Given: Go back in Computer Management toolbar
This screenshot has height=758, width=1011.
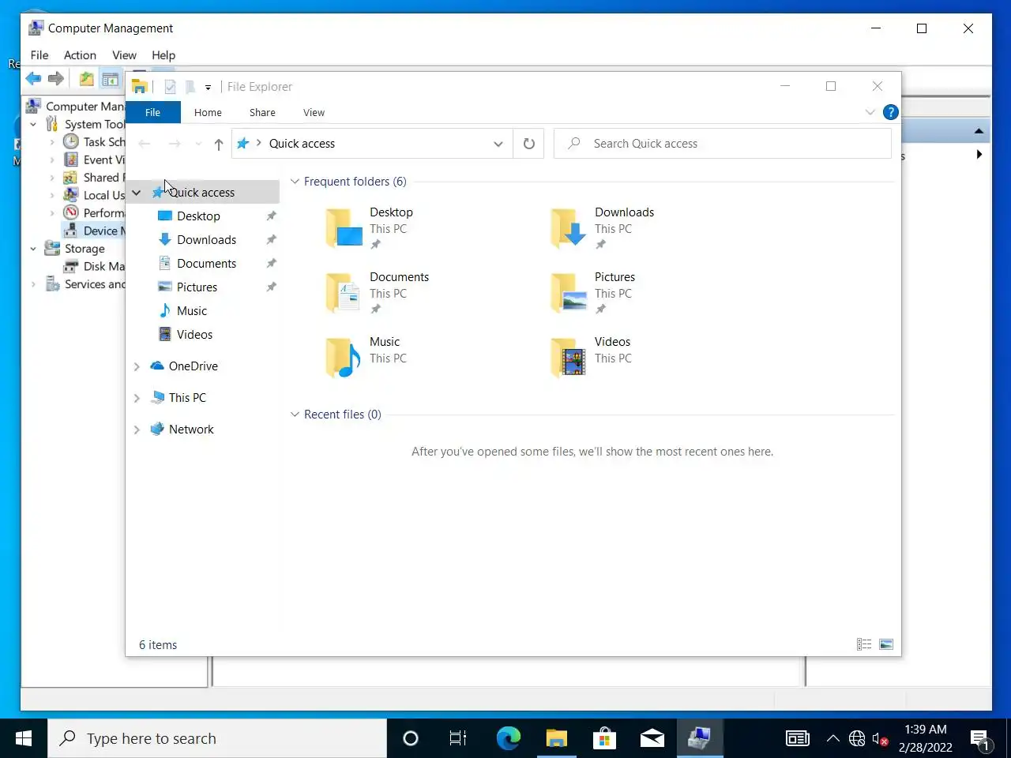Looking at the screenshot, I should (33, 78).
